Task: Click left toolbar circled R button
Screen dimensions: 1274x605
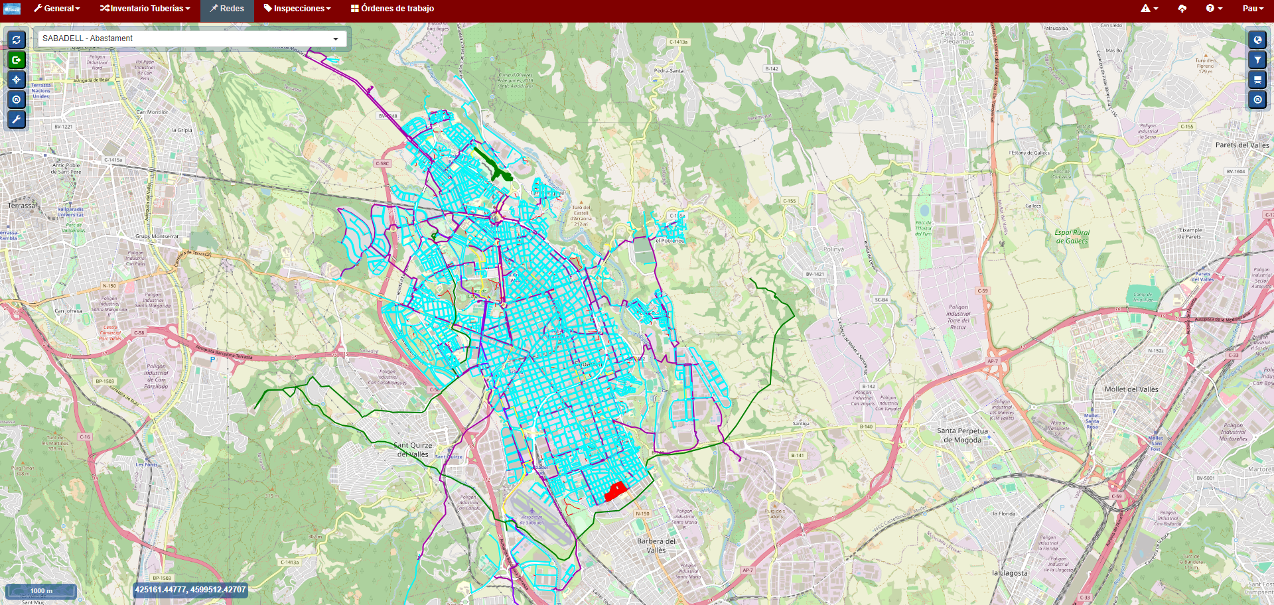Action: (x=17, y=100)
